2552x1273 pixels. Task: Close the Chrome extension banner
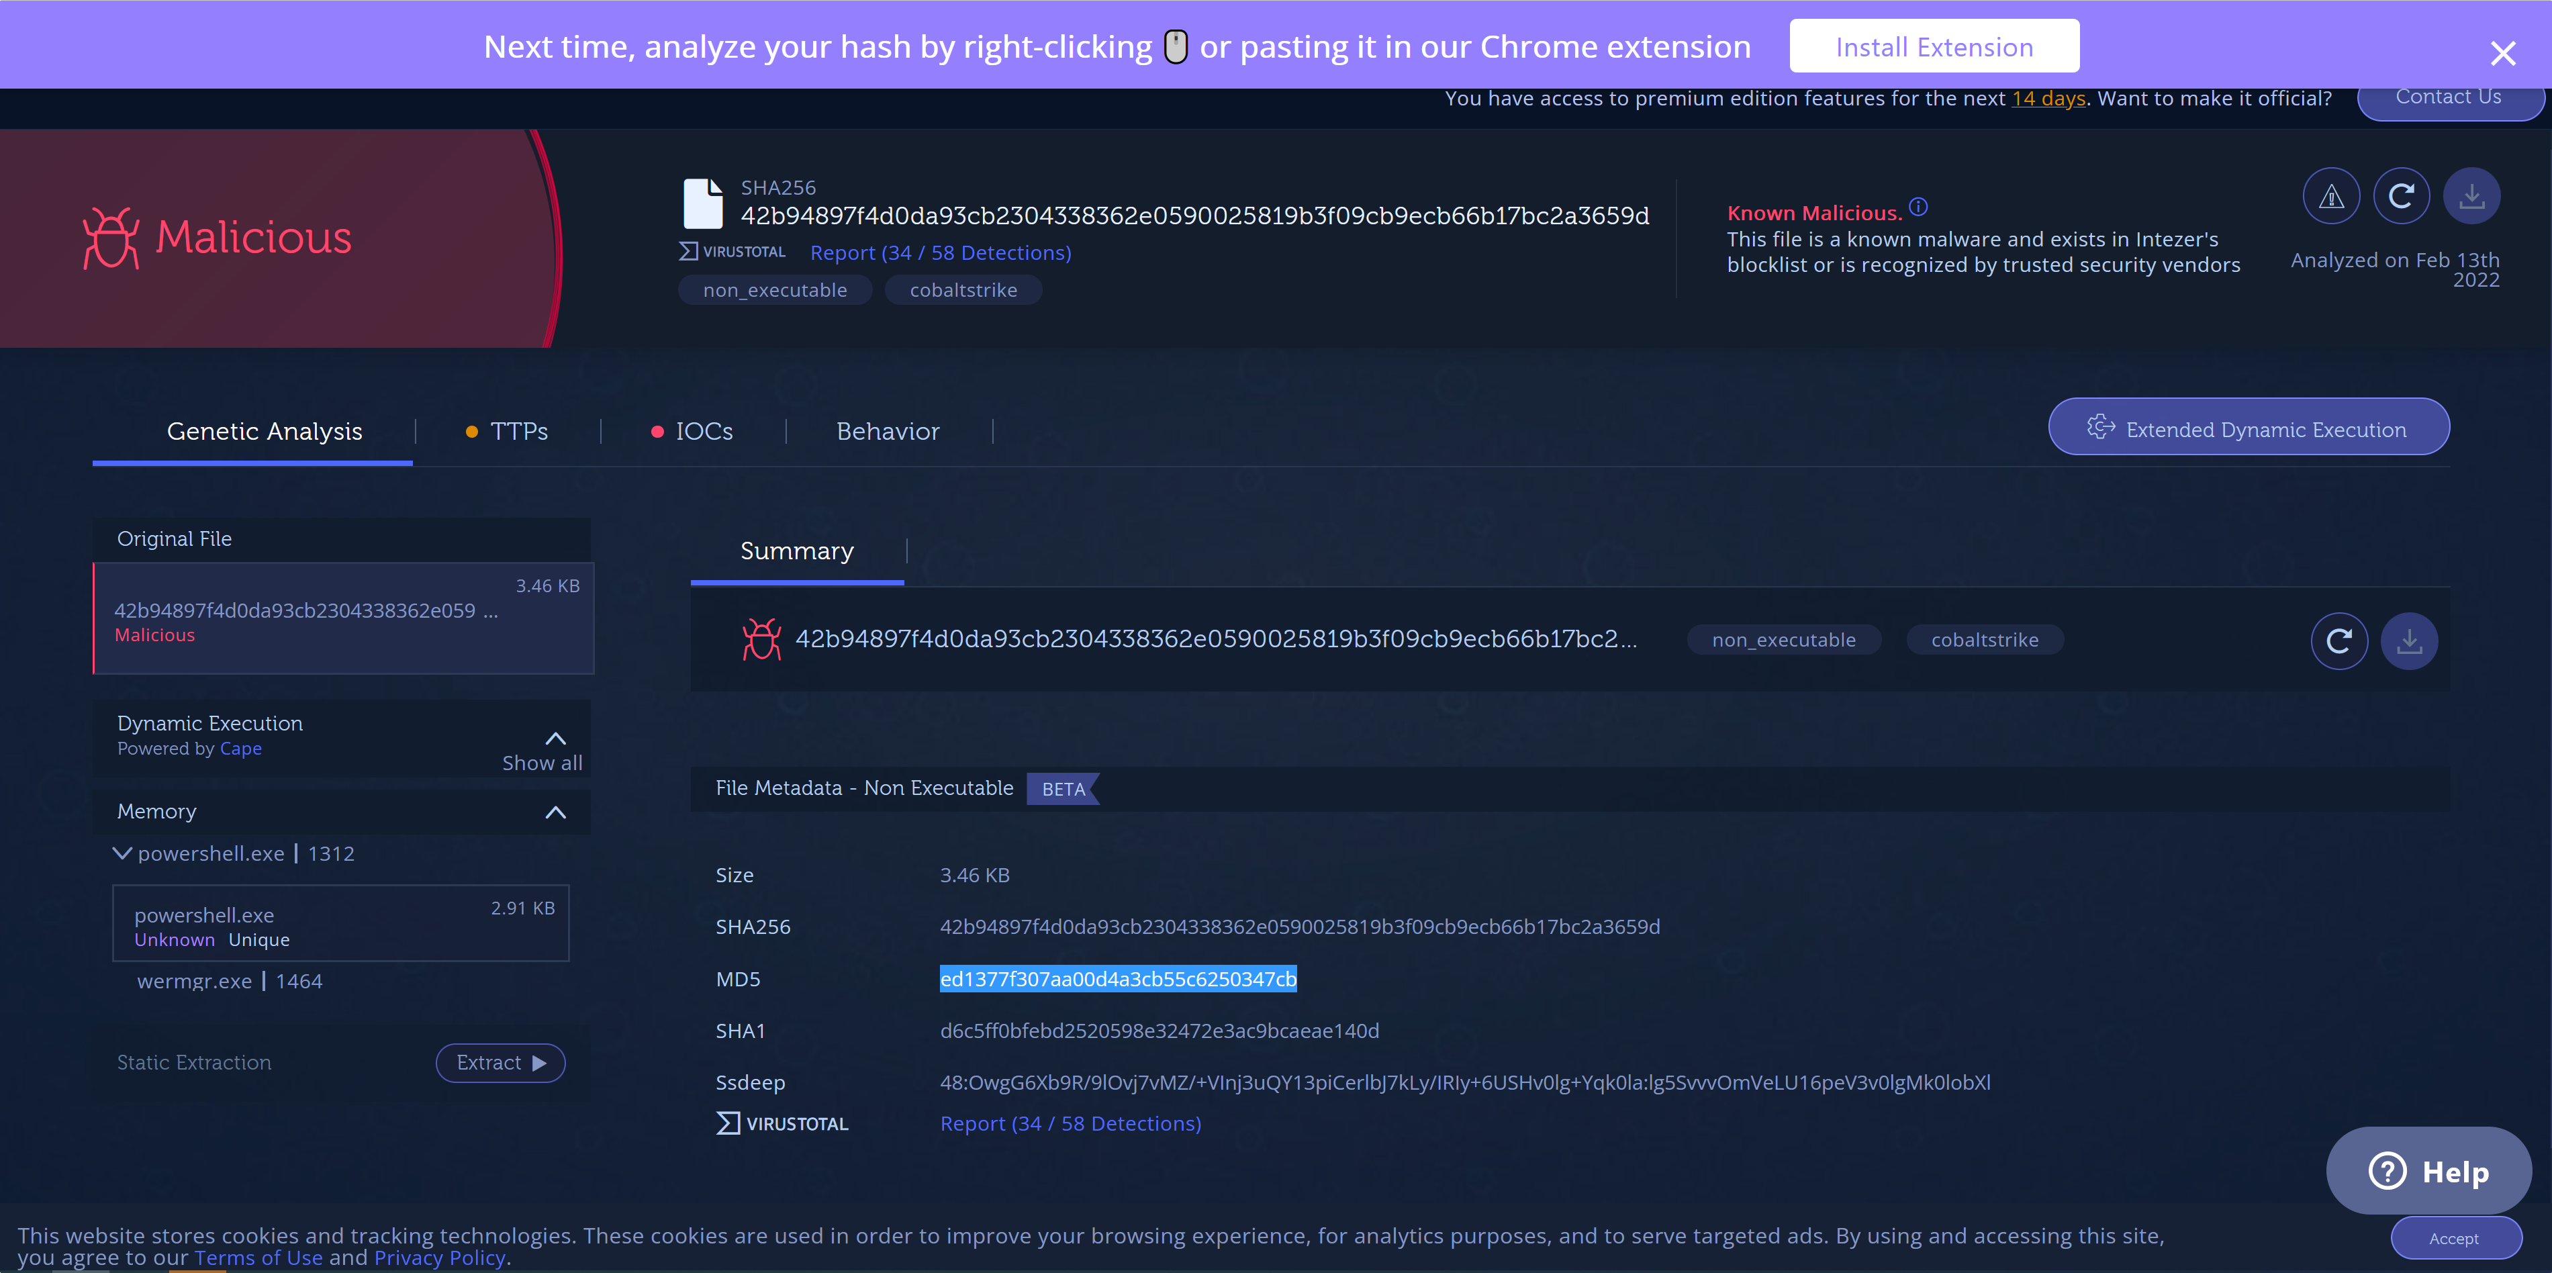[x=2502, y=52]
